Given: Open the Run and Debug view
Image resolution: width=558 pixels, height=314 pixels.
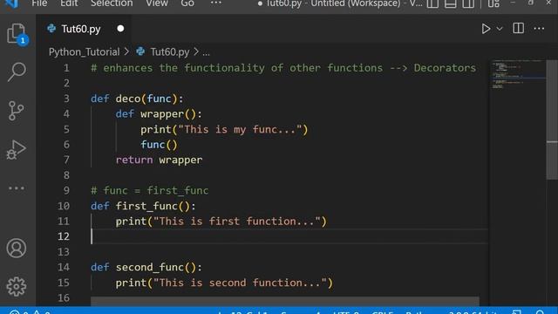Looking at the screenshot, I should [17, 149].
